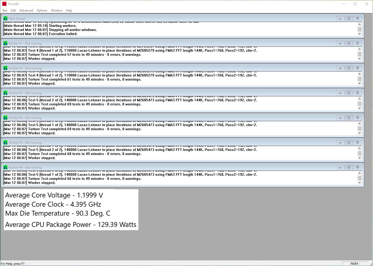The height and width of the screenshot is (266, 373).
Task: Click scroll-down arrow in Worker #2 log
Action: (x=359, y=83)
